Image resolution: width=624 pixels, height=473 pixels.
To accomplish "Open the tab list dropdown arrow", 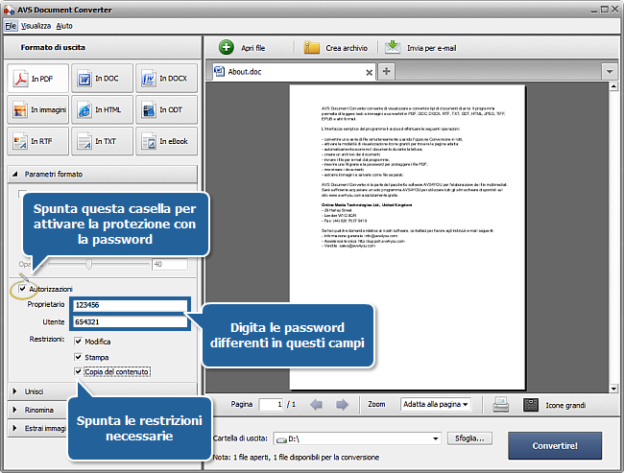I will tap(610, 72).
